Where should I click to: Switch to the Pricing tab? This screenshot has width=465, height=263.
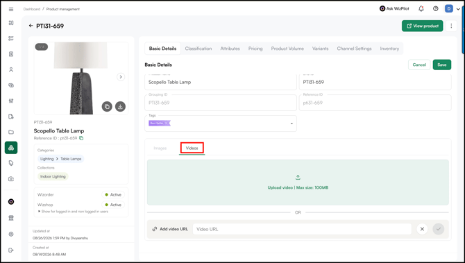tap(255, 49)
